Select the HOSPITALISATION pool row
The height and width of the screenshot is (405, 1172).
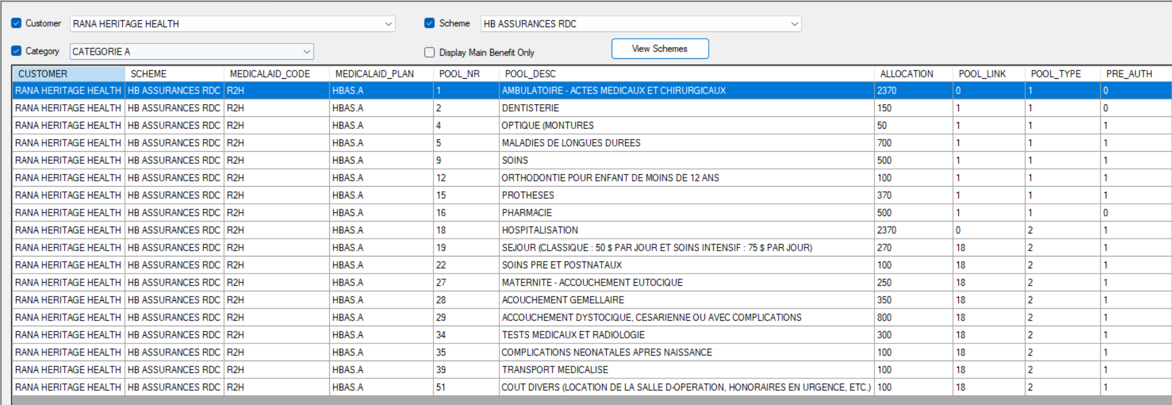pos(539,230)
